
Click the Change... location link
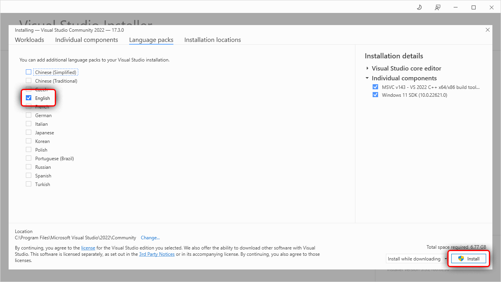coord(150,238)
